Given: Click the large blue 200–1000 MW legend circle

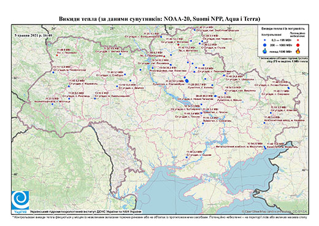Looking at the screenshot, I should click(264, 45).
